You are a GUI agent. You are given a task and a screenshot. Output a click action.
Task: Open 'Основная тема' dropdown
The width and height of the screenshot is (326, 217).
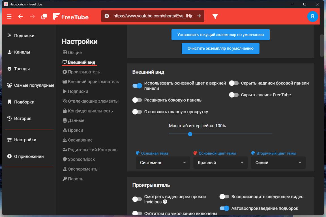click(163, 163)
